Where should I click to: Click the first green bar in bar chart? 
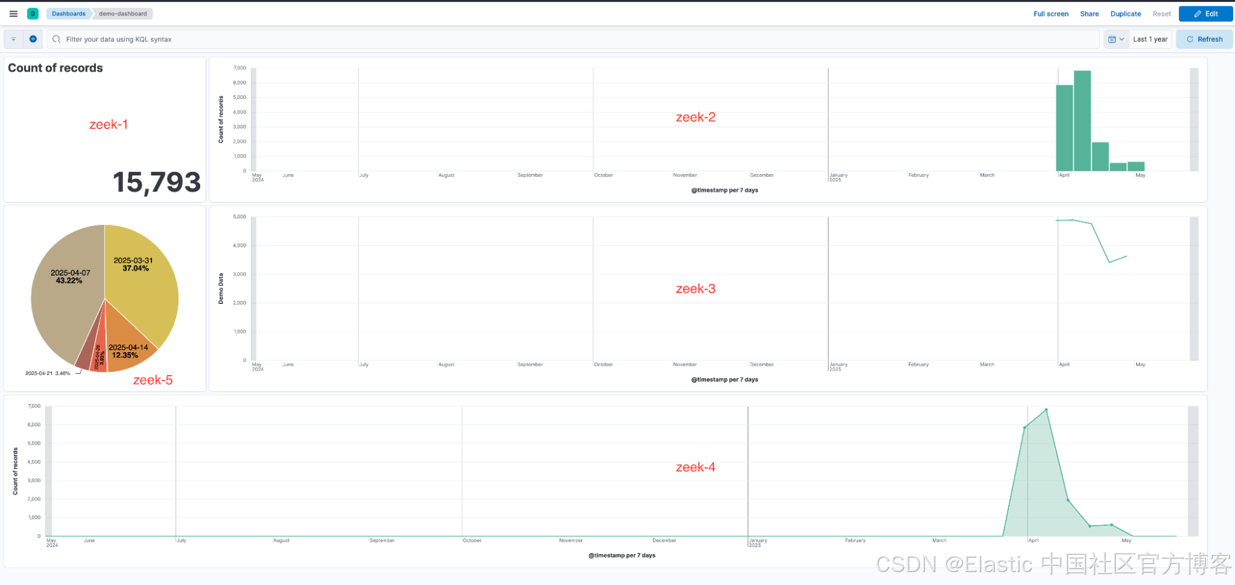[1064, 128]
